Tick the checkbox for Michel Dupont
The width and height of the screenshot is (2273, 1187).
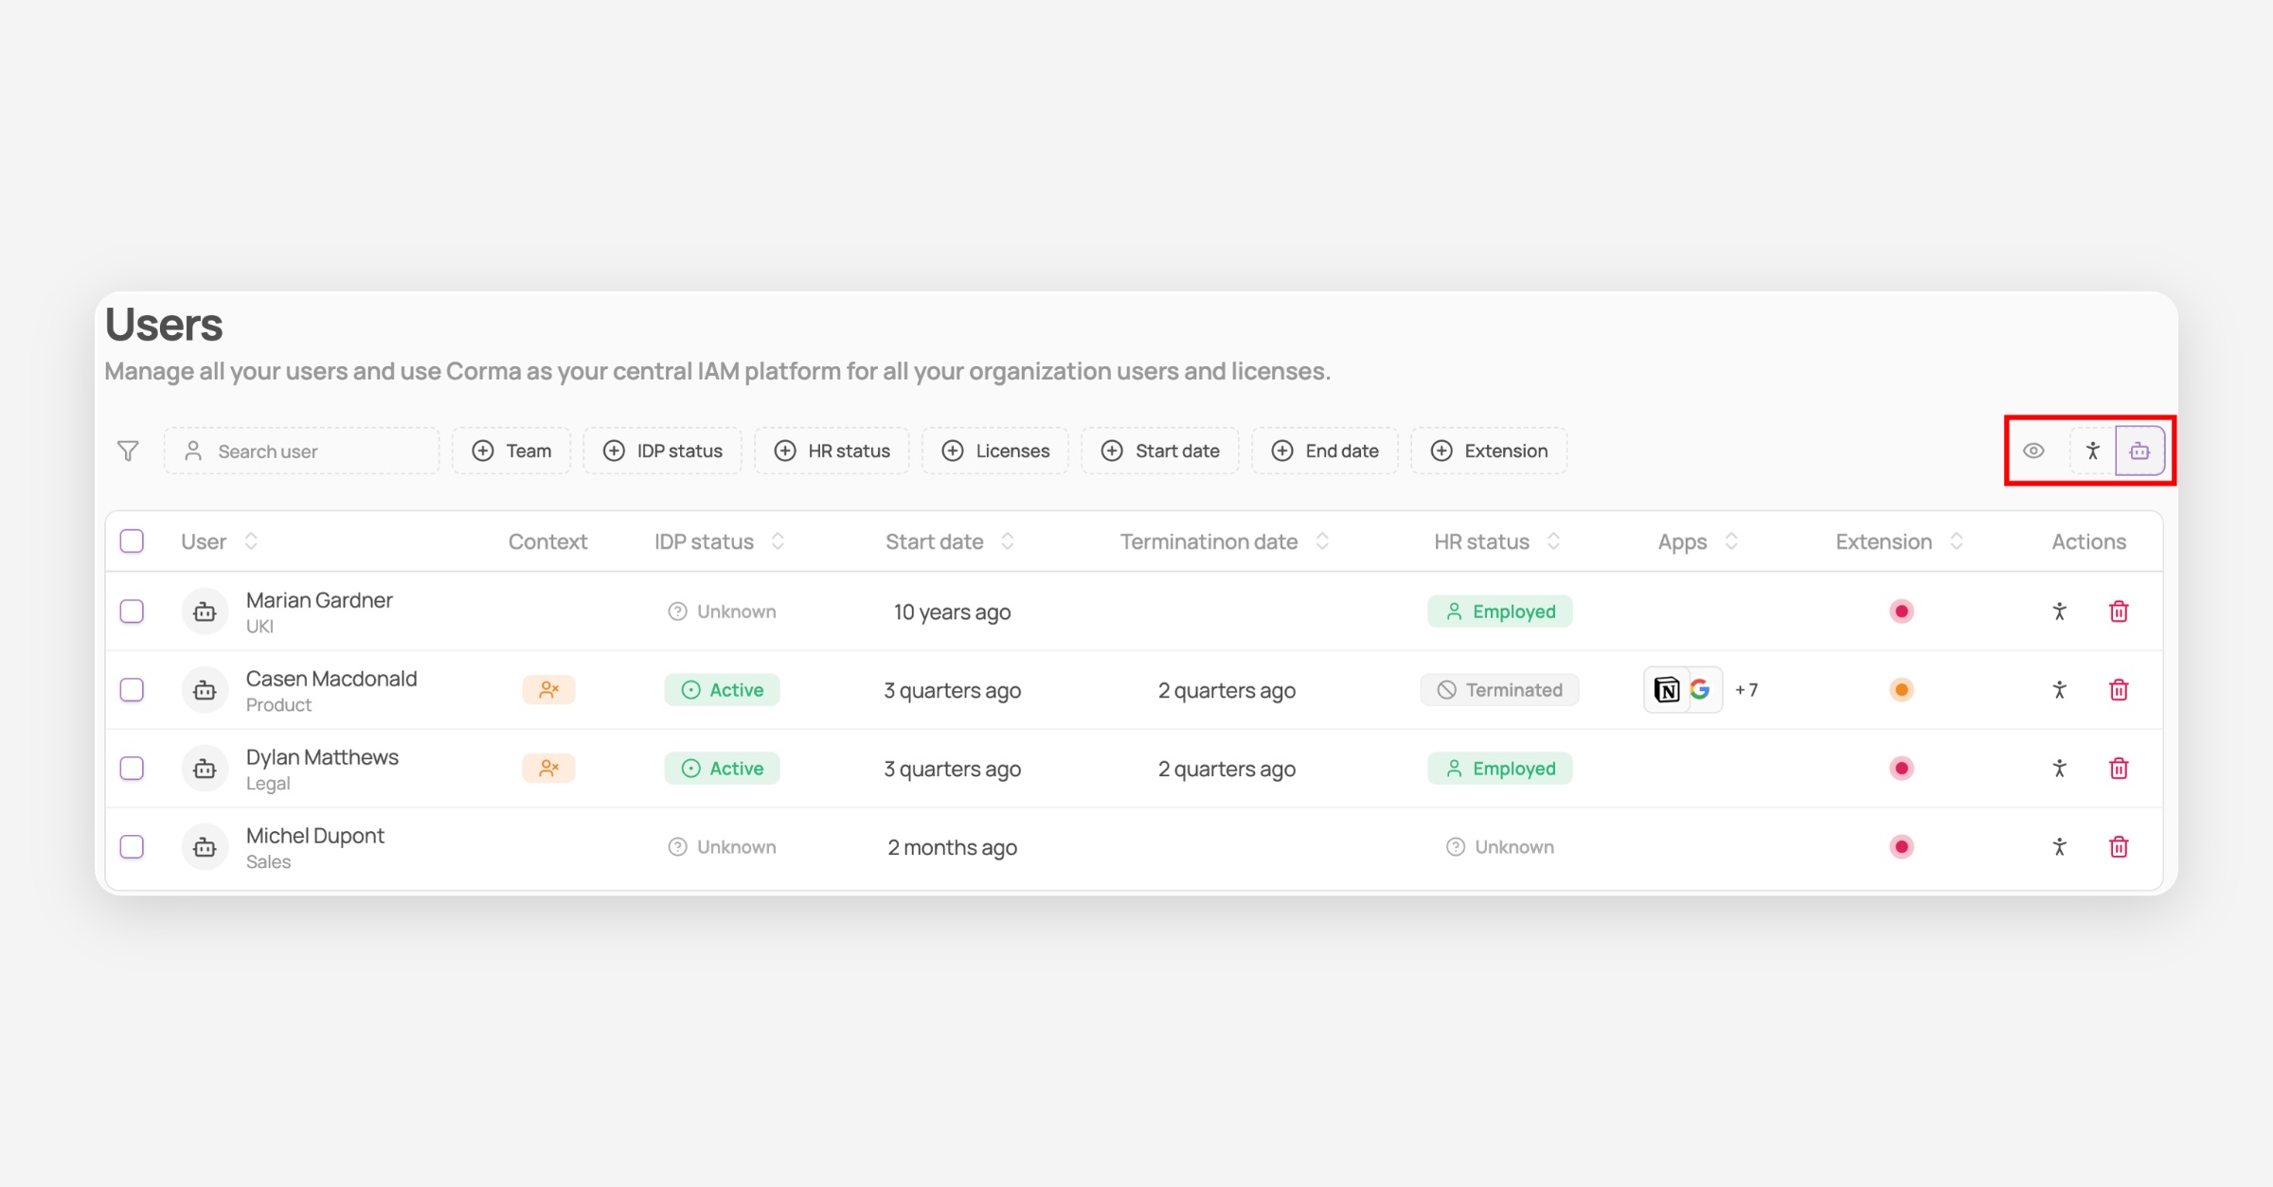click(132, 847)
